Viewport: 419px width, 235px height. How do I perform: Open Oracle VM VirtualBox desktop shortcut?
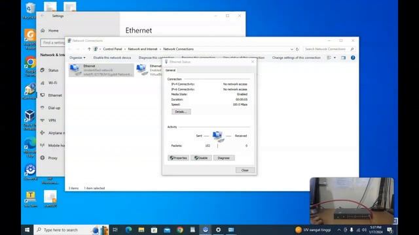[30, 120]
